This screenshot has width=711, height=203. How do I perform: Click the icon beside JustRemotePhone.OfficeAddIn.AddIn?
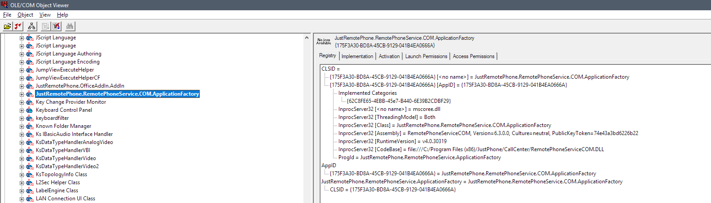click(x=30, y=86)
